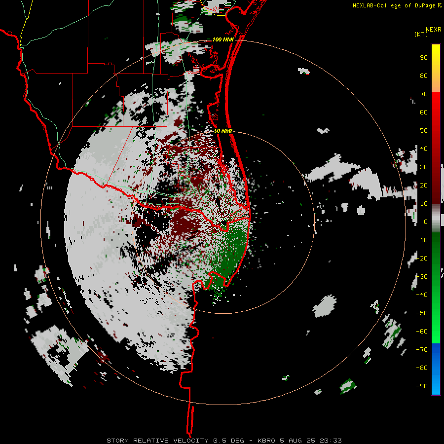Viewport: 444px width, 444px height.
Task: Pick the light blue colorbar bottom segment
Action: click(436, 386)
